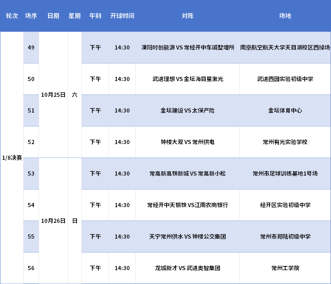Click the 开球时间 column header
This screenshot has height=284, width=331.
pos(122,16)
